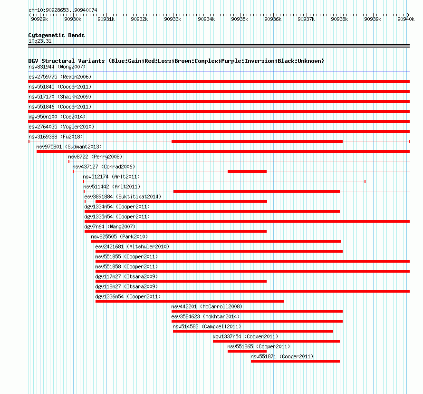
Task: Click the gray cytogenetic band bar
Action: point(219,46)
